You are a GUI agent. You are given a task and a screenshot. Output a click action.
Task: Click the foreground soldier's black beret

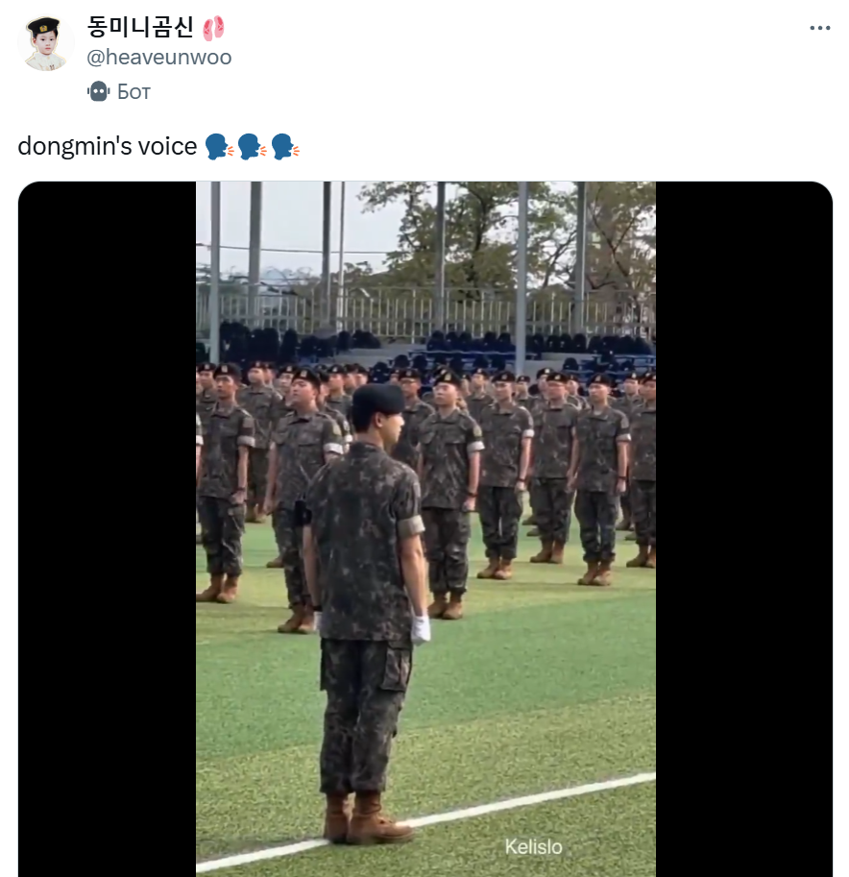pos(378,399)
